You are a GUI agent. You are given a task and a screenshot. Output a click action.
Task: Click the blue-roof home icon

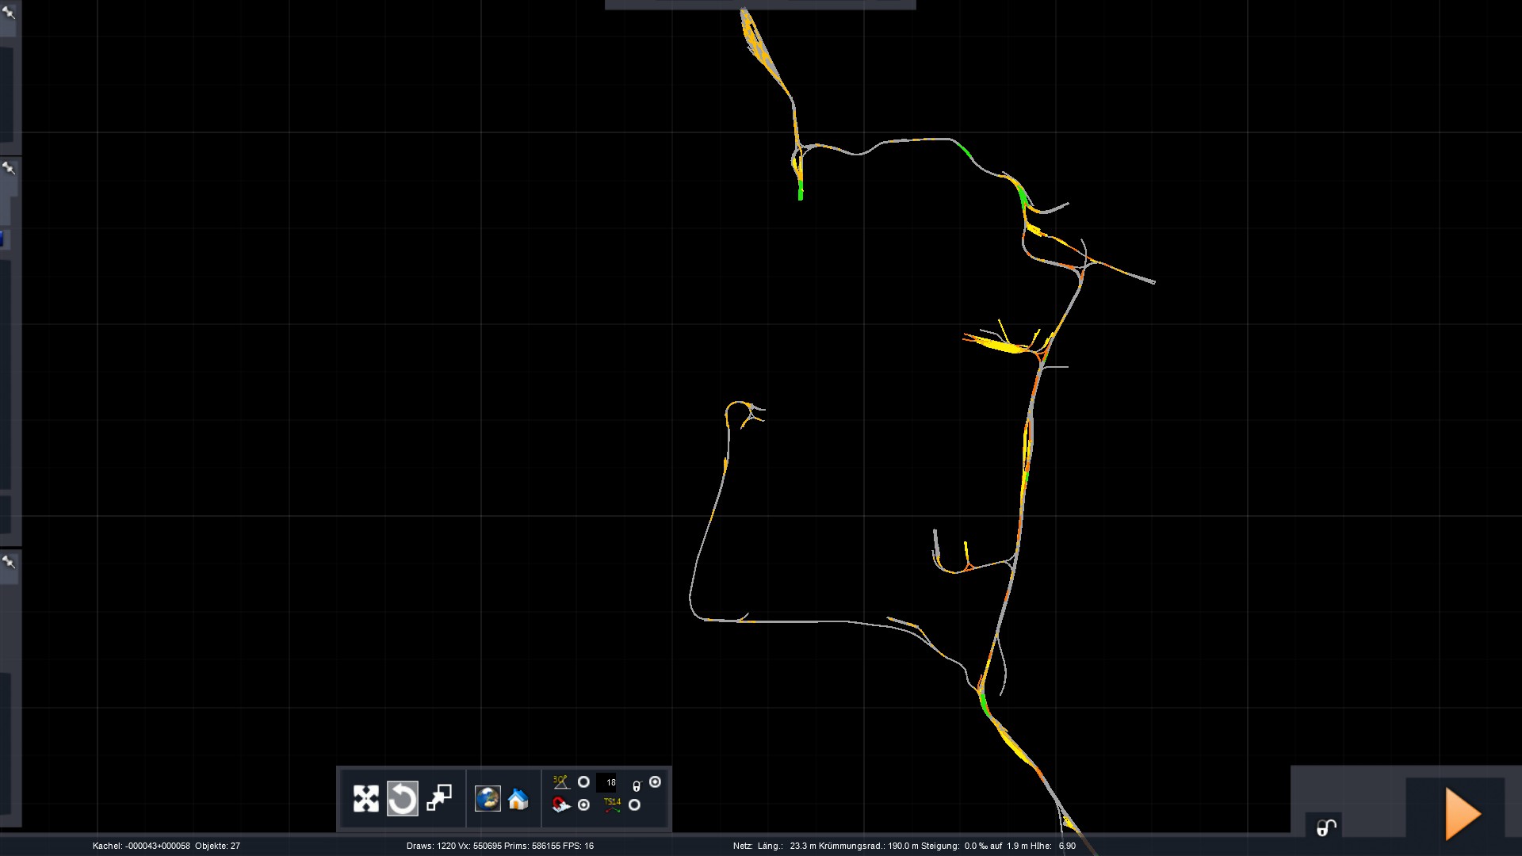(518, 798)
